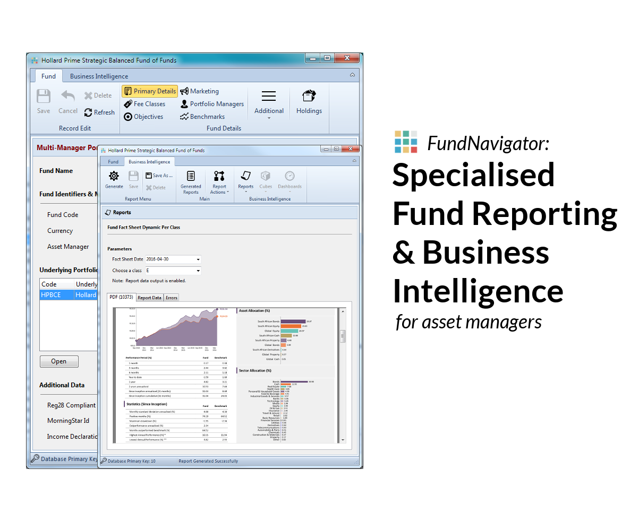The image size is (630, 530).
Task: Open Fee Classes section
Action: click(144, 104)
